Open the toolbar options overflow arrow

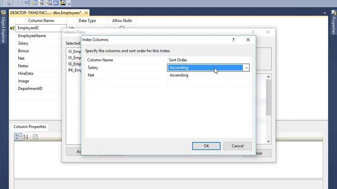point(69,4)
